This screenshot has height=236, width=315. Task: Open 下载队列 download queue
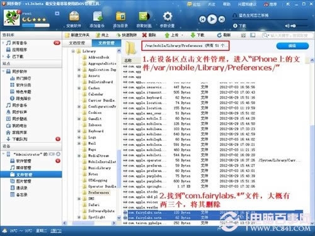click(20, 139)
